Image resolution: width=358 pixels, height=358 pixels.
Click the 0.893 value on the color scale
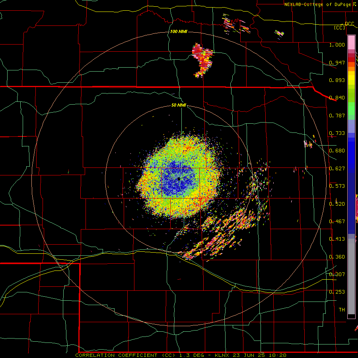tap(337, 80)
